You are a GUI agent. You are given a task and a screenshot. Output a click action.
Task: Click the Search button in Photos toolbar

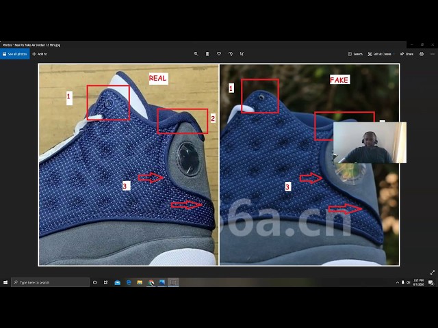point(355,54)
